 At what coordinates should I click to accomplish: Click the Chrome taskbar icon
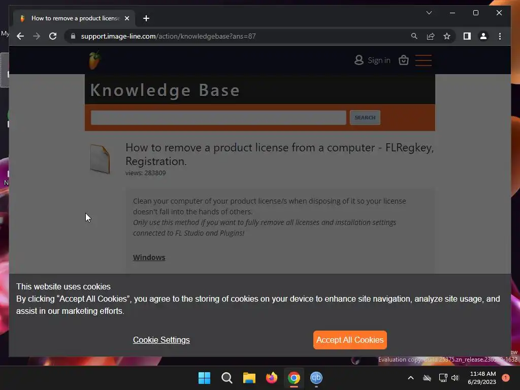click(294, 378)
